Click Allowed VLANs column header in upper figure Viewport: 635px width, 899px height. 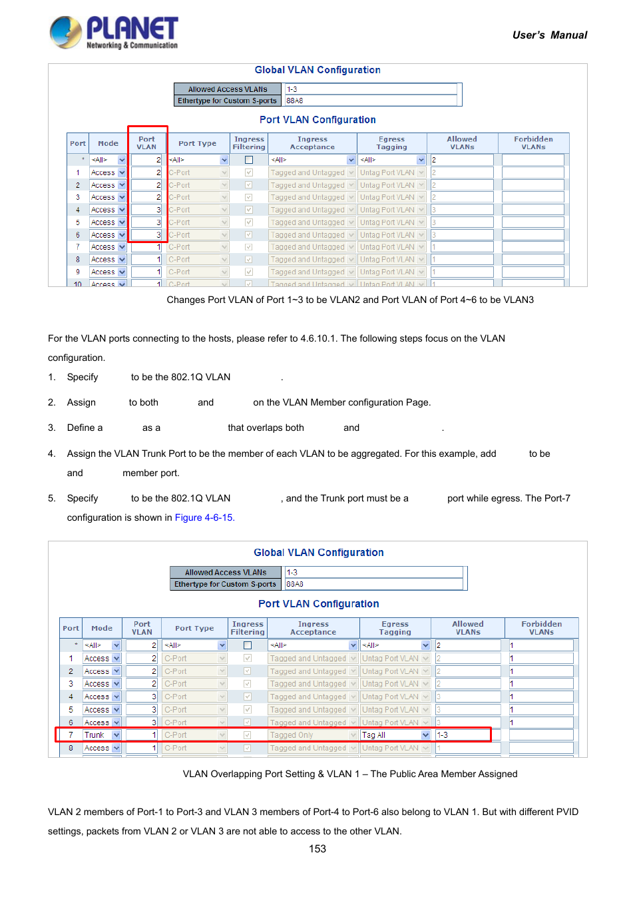click(x=462, y=143)
